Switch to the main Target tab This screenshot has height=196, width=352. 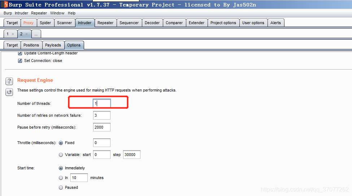(x=12, y=23)
